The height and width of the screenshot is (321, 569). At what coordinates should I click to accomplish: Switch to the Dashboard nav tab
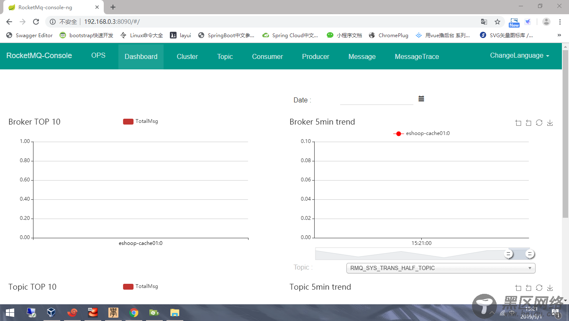(141, 56)
